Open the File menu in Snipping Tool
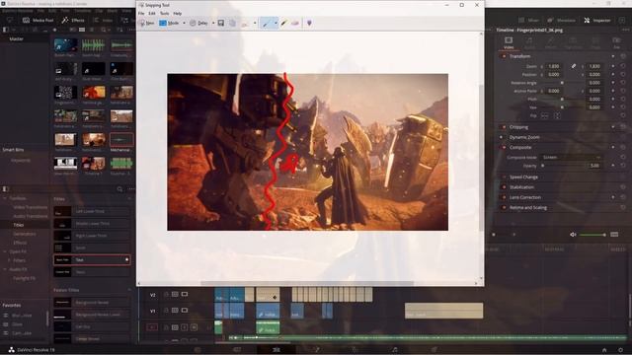This screenshot has width=632, height=355. 141,13
